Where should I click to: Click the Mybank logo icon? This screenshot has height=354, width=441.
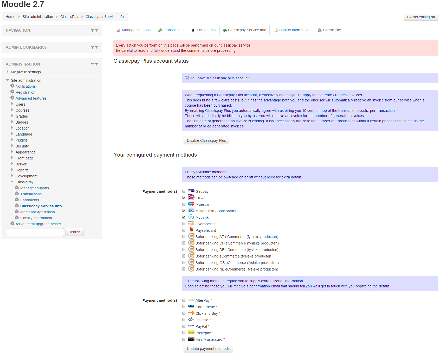(191, 217)
